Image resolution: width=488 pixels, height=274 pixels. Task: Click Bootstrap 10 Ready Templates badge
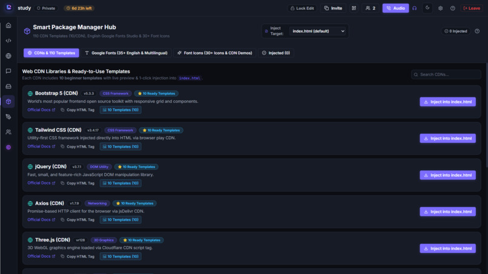tap(156, 94)
